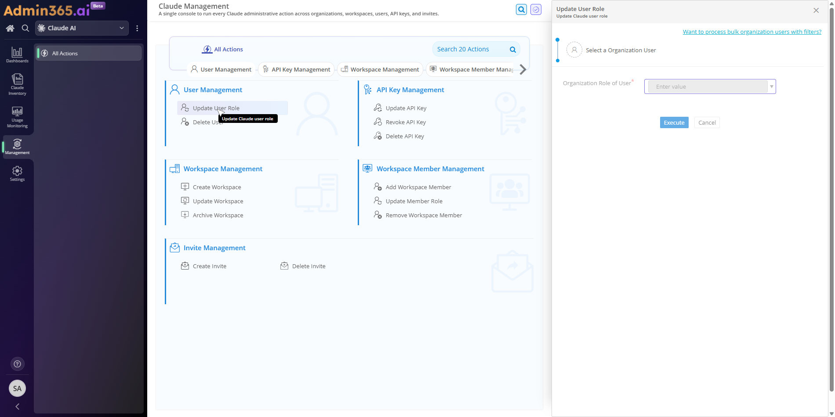
Task: Open the Home icon in sidebar header
Action: tap(10, 28)
